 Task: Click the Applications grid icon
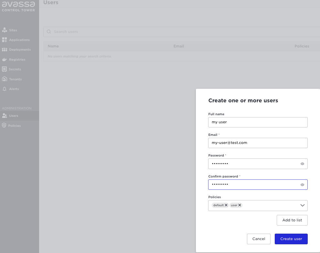coord(5,40)
